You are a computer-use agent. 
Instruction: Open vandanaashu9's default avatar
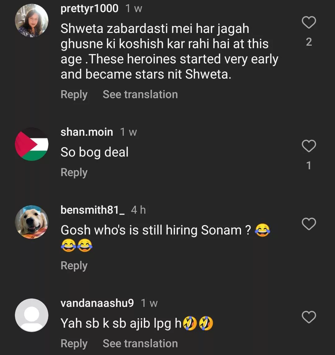click(x=32, y=315)
